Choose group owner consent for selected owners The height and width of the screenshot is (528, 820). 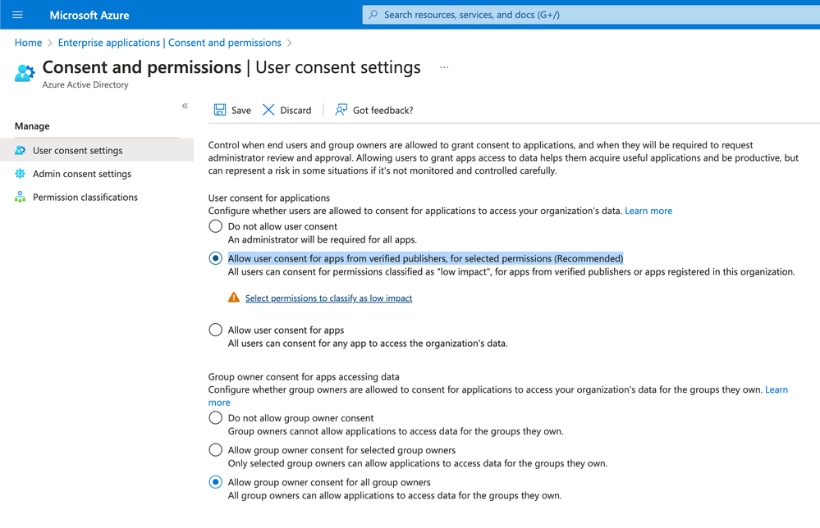point(216,450)
